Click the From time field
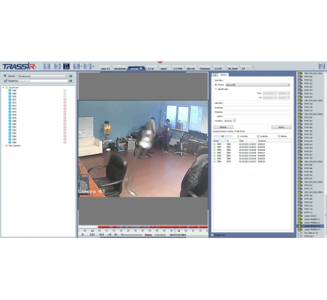The width and height of the screenshot is (327, 300). 284,93
